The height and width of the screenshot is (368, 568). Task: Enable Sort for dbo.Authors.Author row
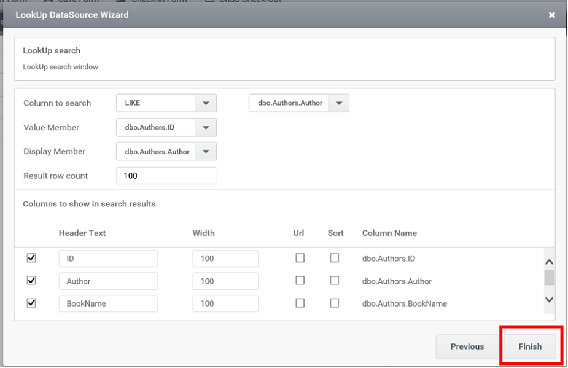pyautogui.click(x=334, y=281)
